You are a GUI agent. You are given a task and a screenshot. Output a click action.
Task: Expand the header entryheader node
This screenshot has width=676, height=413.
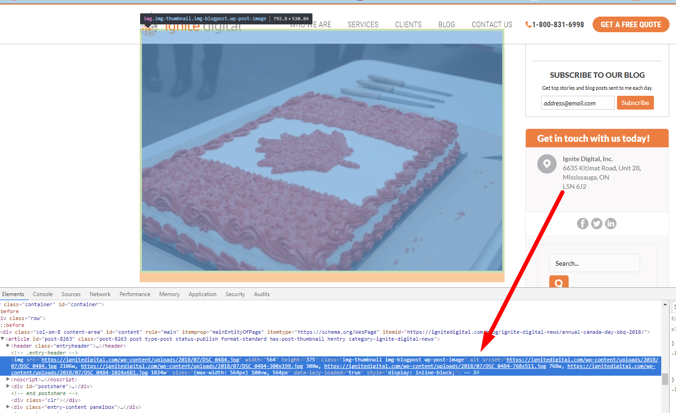[8, 346]
